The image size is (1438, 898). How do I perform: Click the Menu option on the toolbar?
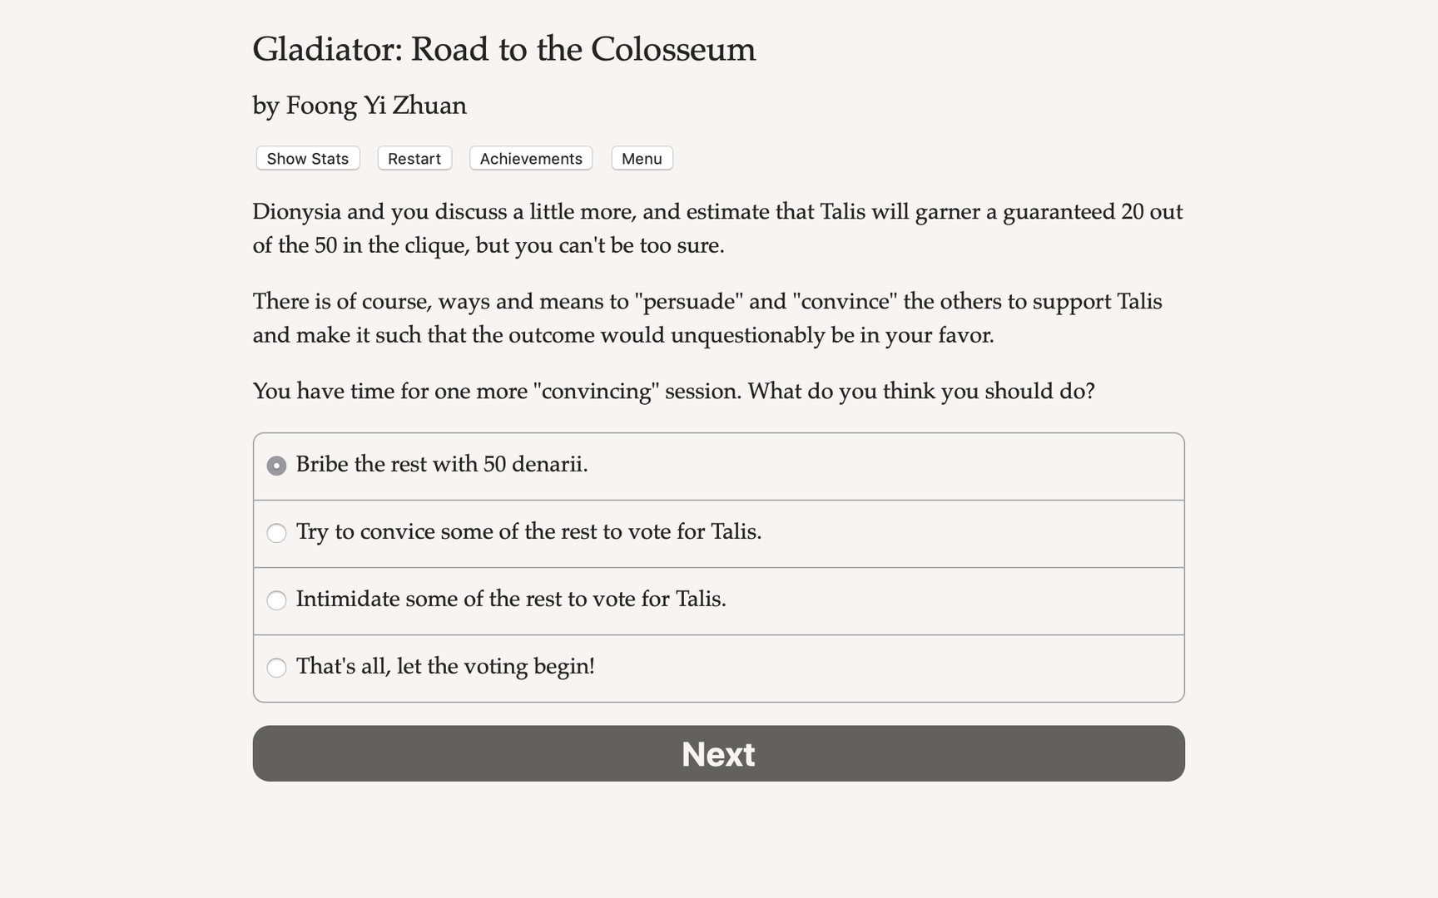(642, 158)
